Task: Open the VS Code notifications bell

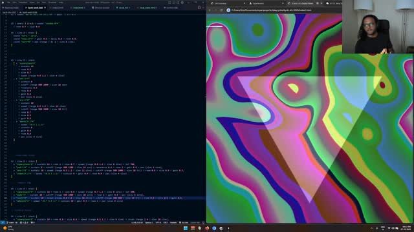Action: coord(203,222)
